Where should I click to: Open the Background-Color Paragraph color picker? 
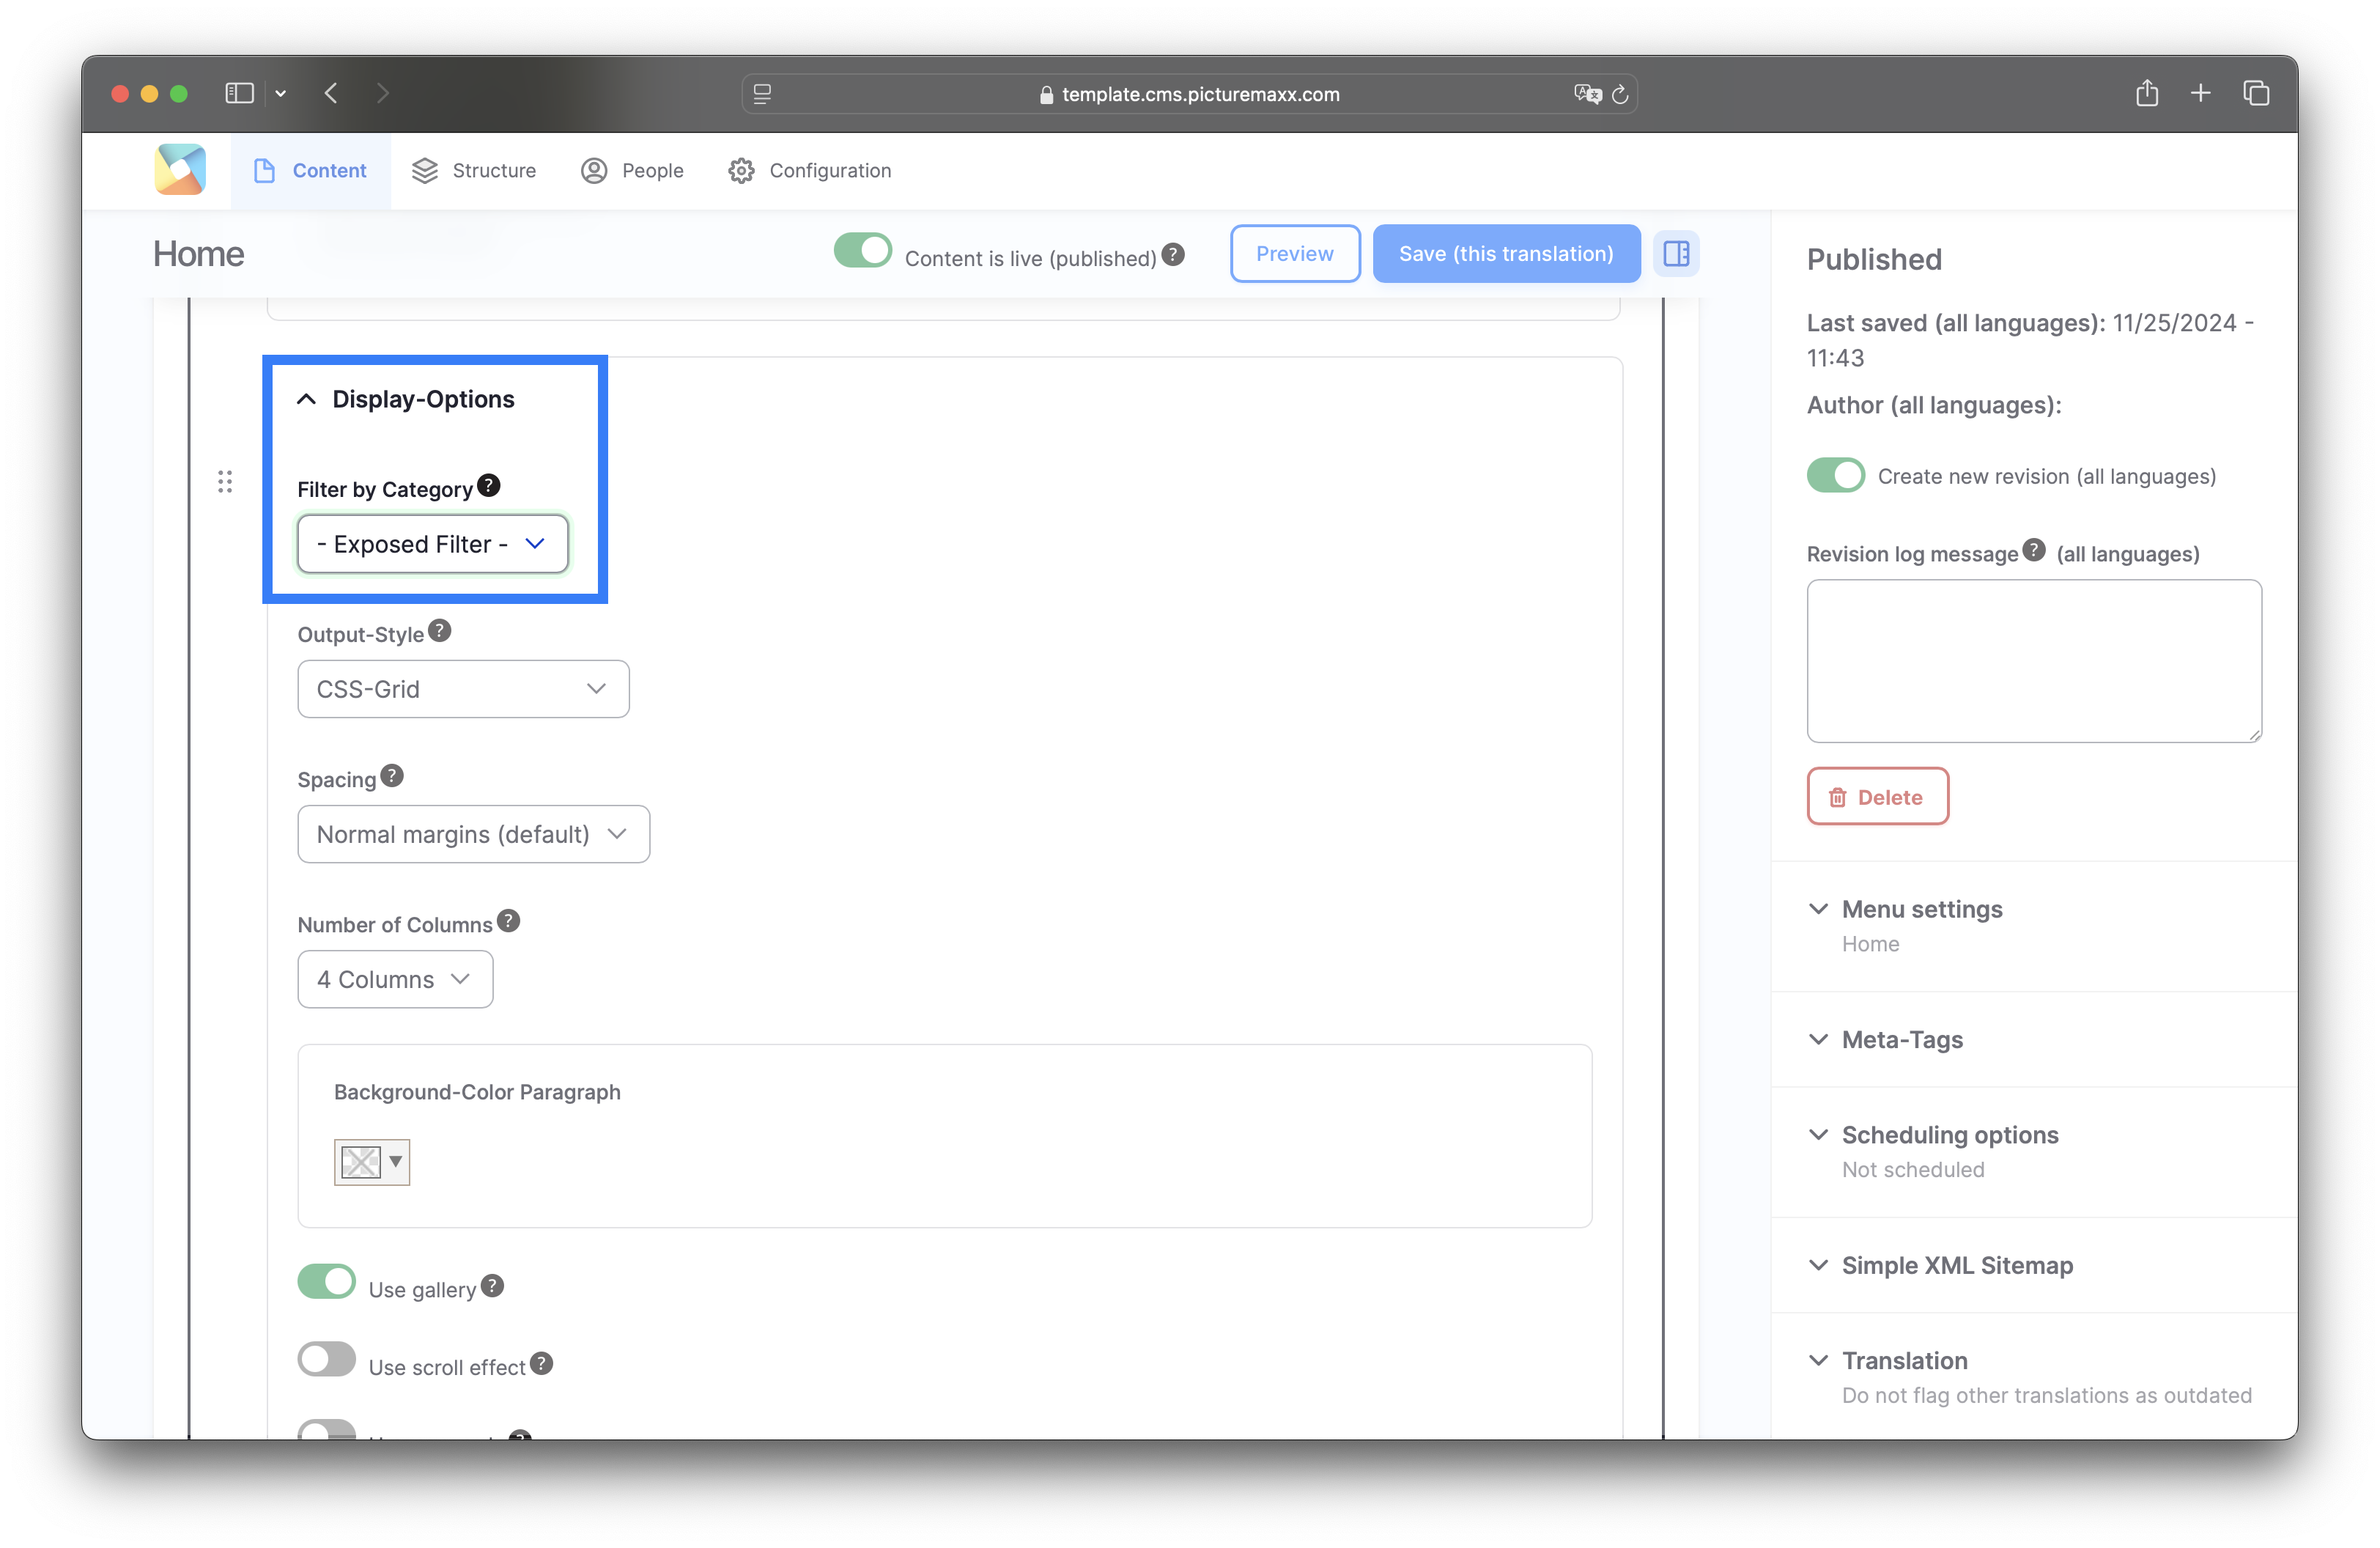tap(372, 1162)
